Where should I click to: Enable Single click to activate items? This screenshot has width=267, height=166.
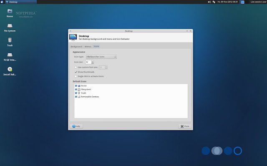pyautogui.click(x=76, y=76)
